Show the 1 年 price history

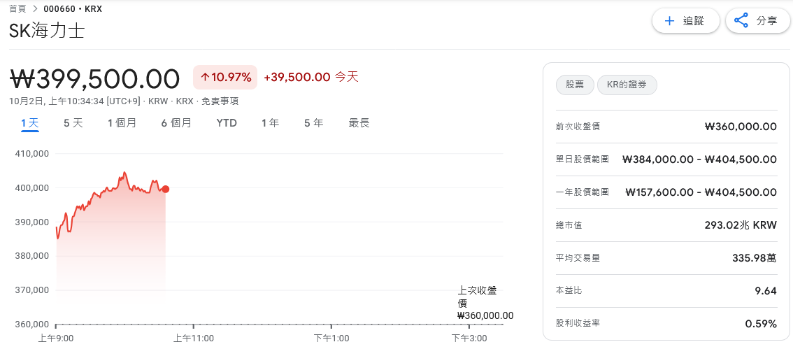[270, 123]
